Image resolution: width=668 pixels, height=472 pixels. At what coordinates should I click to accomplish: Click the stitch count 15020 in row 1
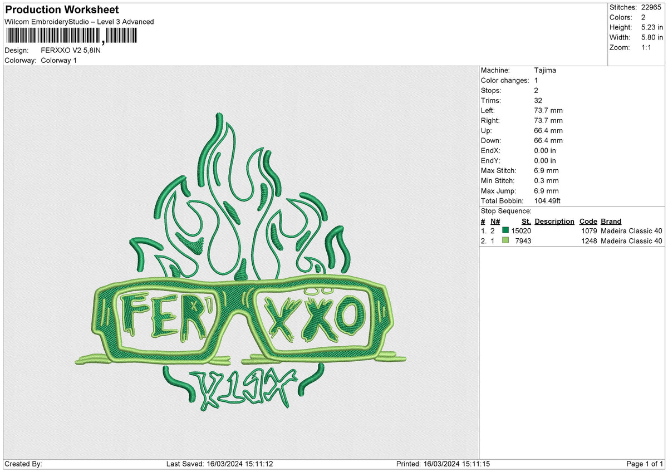521,231
